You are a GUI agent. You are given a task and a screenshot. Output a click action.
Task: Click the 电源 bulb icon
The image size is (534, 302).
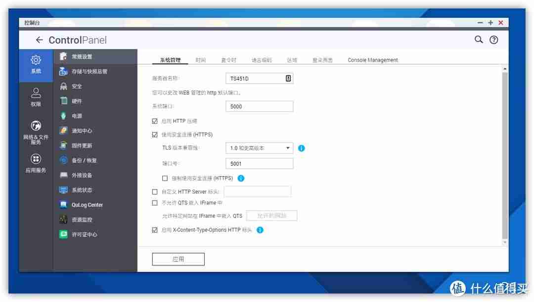[x=63, y=116]
